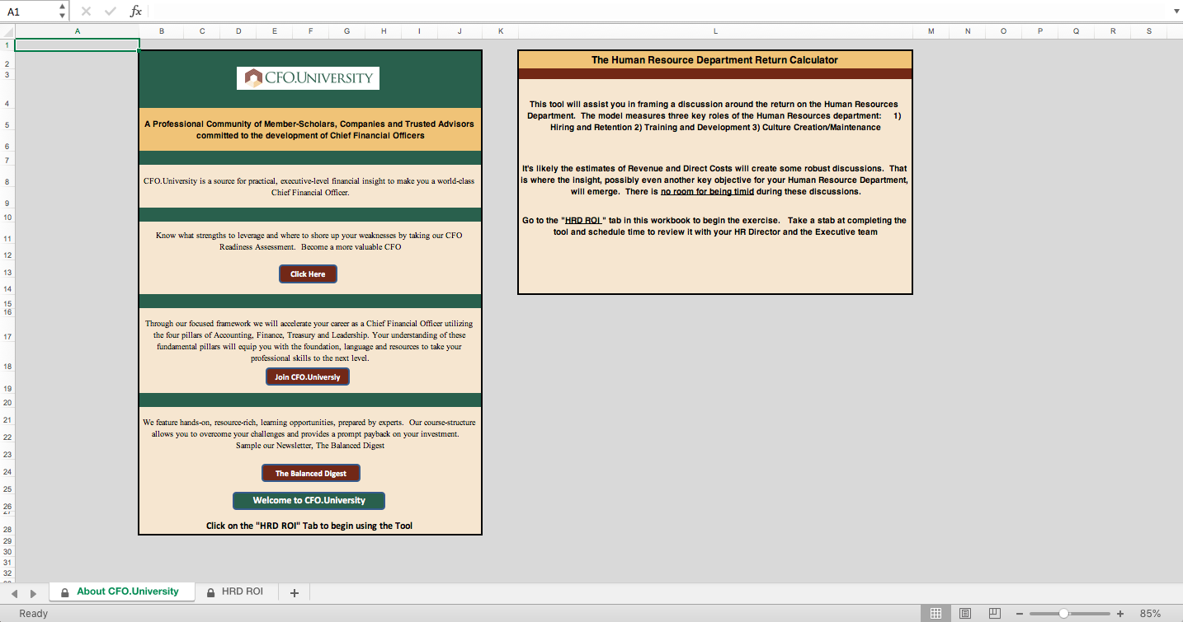Click "Sample our Newsletter, The Balanced Digest" text
Screen dimensions: 1183x622
[x=310, y=446]
